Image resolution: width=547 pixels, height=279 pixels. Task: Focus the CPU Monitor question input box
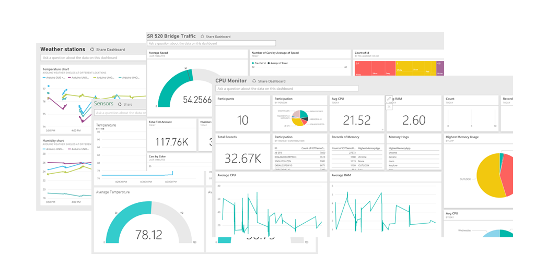287,89
